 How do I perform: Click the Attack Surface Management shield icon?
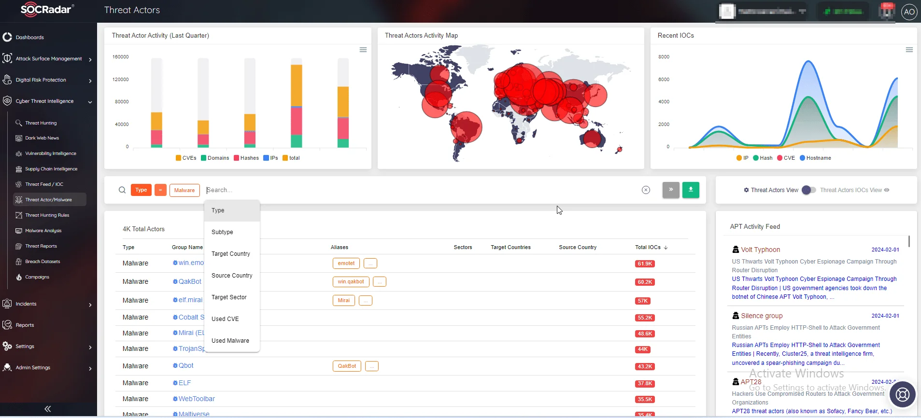pyautogui.click(x=7, y=58)
